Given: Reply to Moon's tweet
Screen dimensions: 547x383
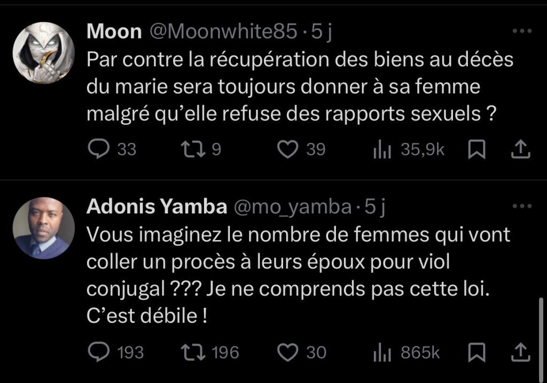Looking at the screenshot, I should point(99,150).
